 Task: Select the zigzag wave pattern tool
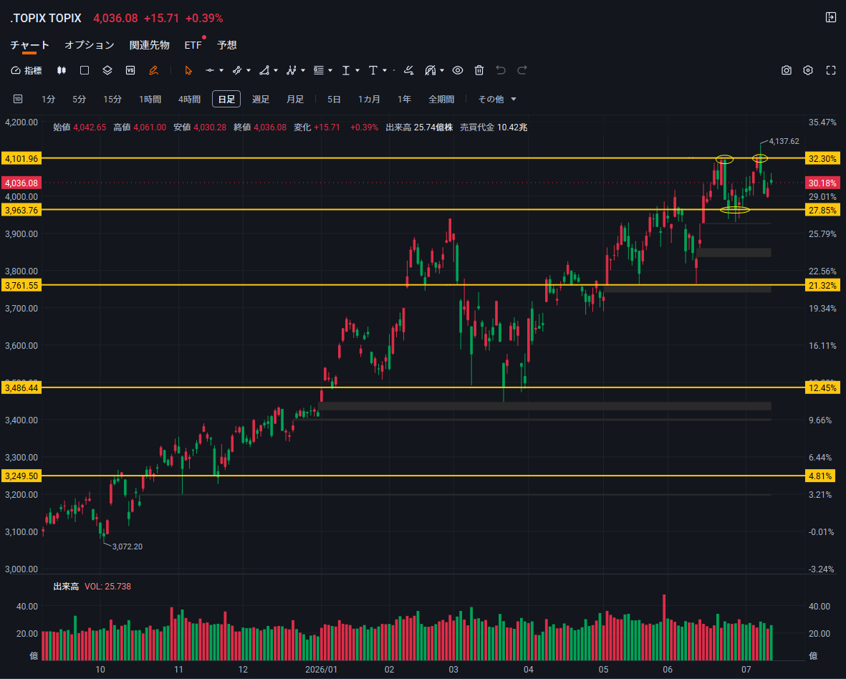point(292,71)
